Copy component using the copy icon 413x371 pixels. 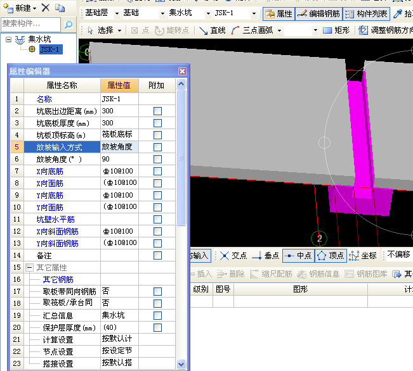click(x=60, y=8)
